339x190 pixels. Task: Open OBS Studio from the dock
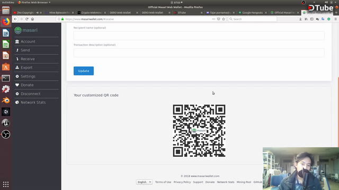coord(6,134)
